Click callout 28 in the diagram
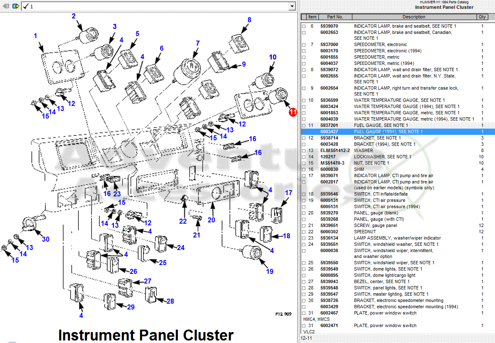495x343 pixels. pyautogui.click(x=170, y=301)
